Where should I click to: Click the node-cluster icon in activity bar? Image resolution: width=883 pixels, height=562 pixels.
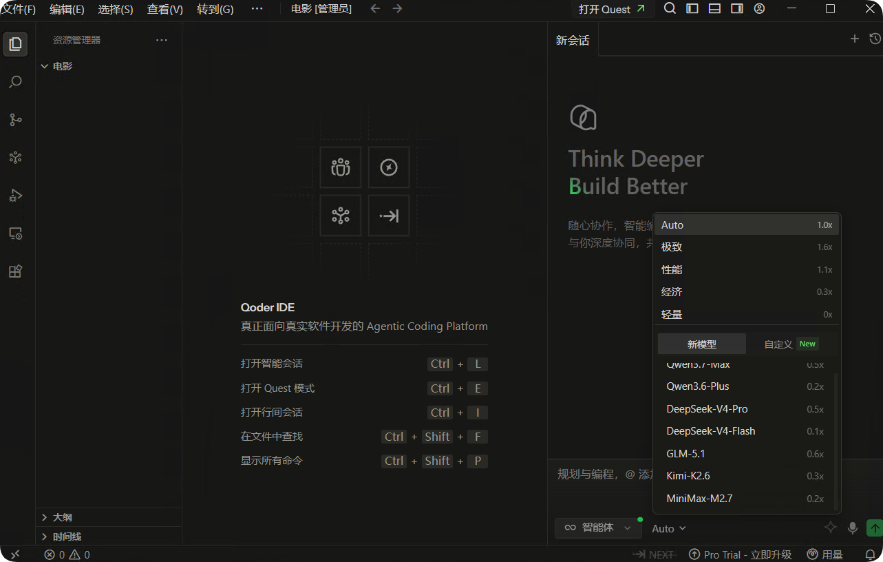15,158
